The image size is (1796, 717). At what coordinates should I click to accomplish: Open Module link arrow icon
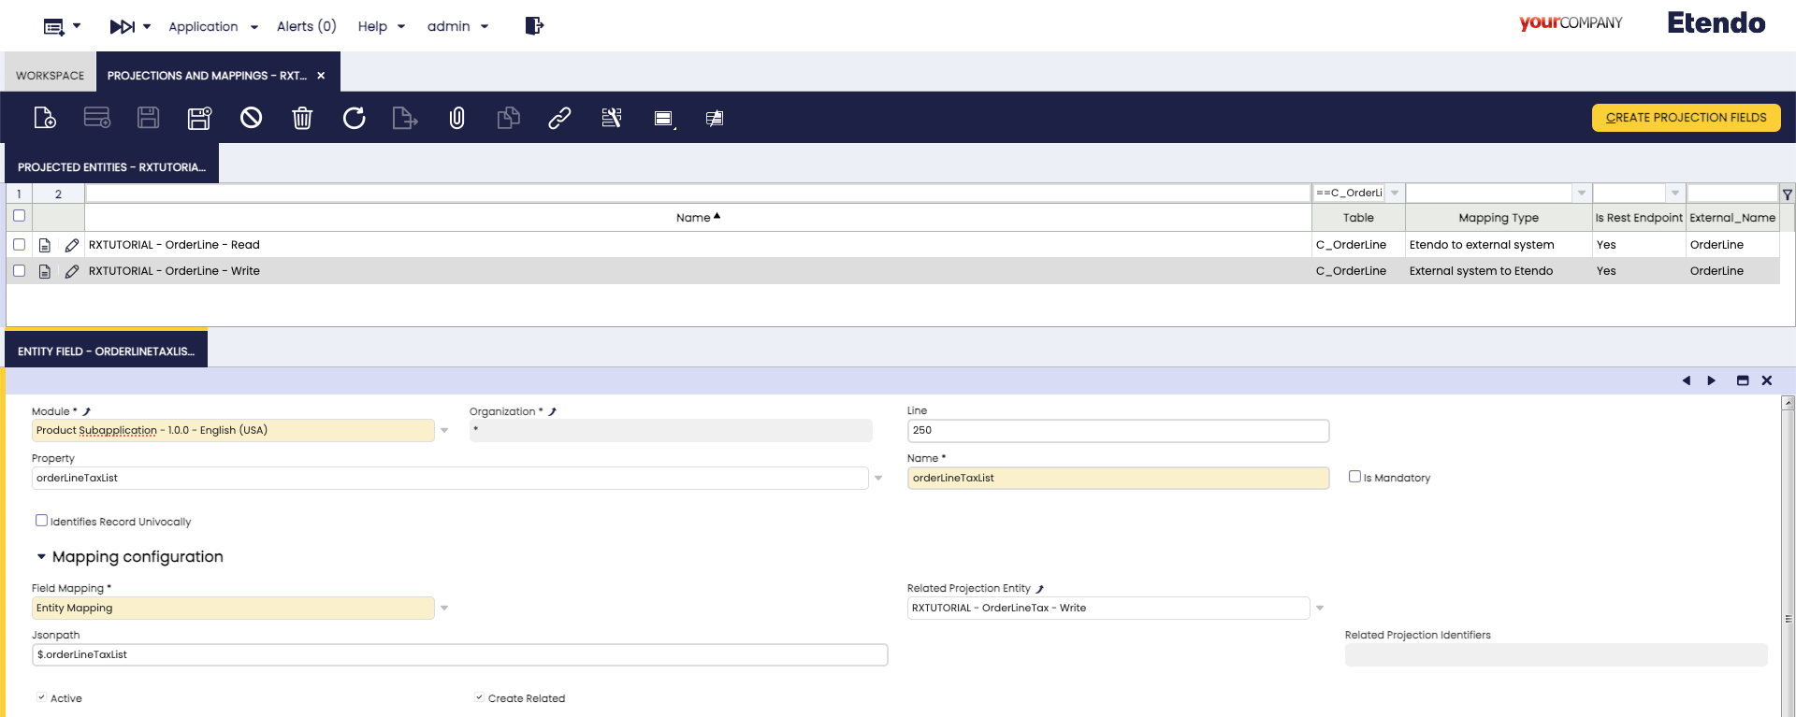(x=87, y=411)
